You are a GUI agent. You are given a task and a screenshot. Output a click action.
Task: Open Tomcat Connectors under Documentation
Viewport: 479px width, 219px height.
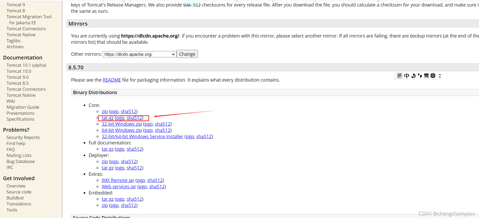(x=26, y=89)
